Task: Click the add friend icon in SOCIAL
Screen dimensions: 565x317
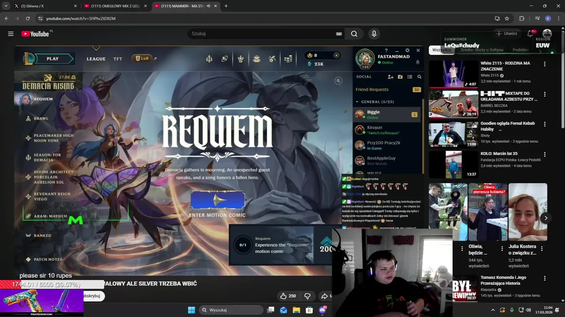Action: coord(391,77)
